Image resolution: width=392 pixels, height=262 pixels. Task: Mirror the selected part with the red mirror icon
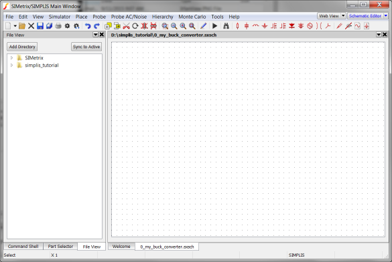pos(144,26)
